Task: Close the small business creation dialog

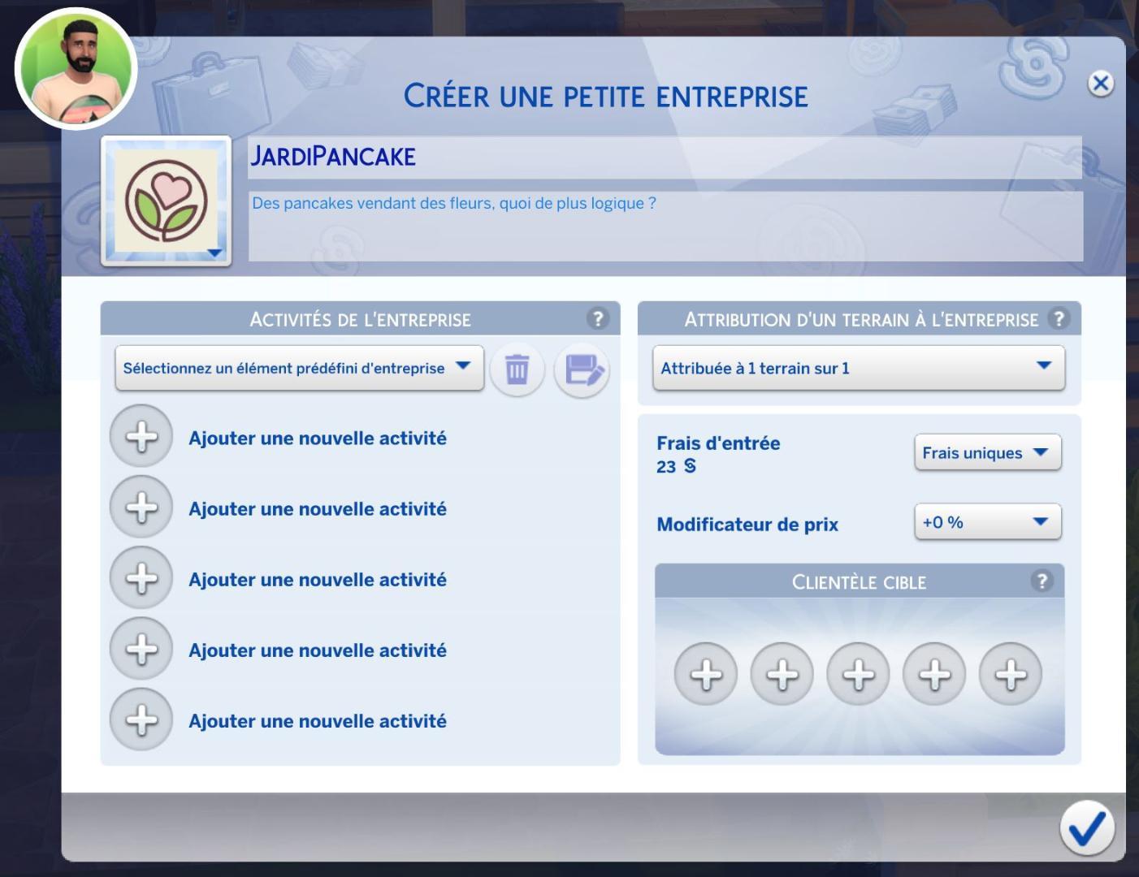Action: (1101, 83)
